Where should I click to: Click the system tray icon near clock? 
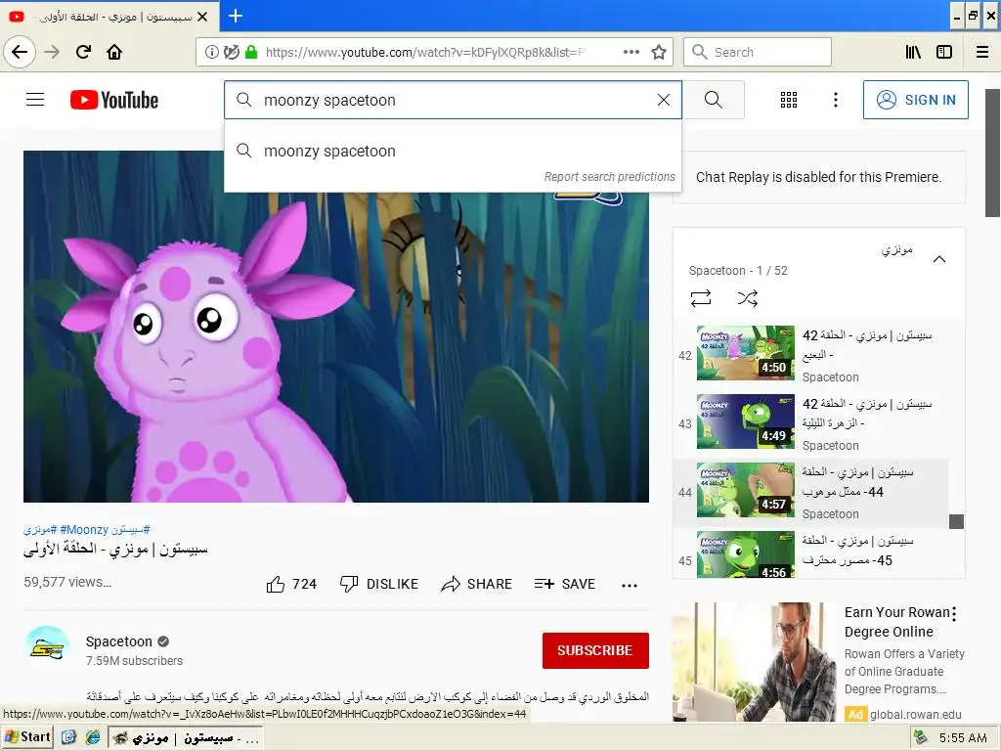pyautogui.click(x=920, y=737)
